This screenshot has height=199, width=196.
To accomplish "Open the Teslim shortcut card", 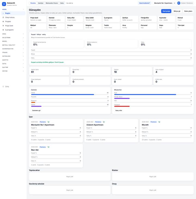I will [x=111, y=27].
